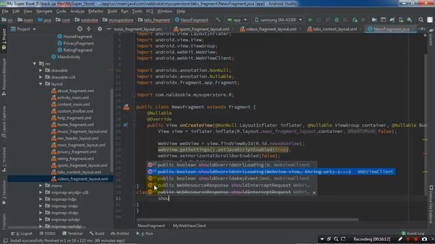Click the Make Project hammer icon

pos(218,20)
